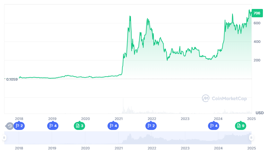The image size is (269, 152).
Task: Click the 2021 label under the navigator
Action: [x=119, y=148]
